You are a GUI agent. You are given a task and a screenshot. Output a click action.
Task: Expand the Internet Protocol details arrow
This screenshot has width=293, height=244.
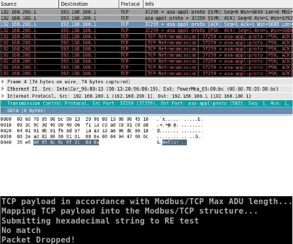point(3,96)
